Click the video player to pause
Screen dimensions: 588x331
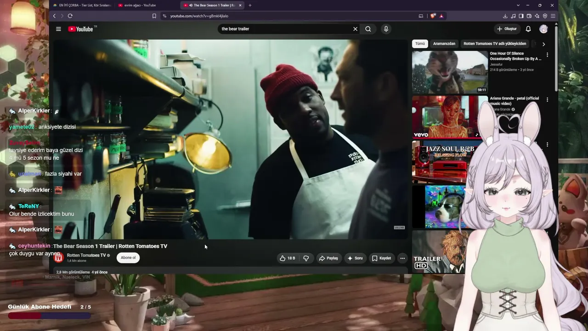(x=230, y=139)
